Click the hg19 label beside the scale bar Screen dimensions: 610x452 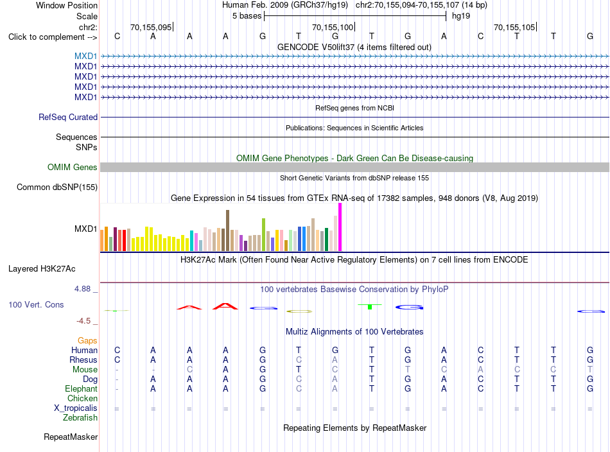(x=460, y=16)
